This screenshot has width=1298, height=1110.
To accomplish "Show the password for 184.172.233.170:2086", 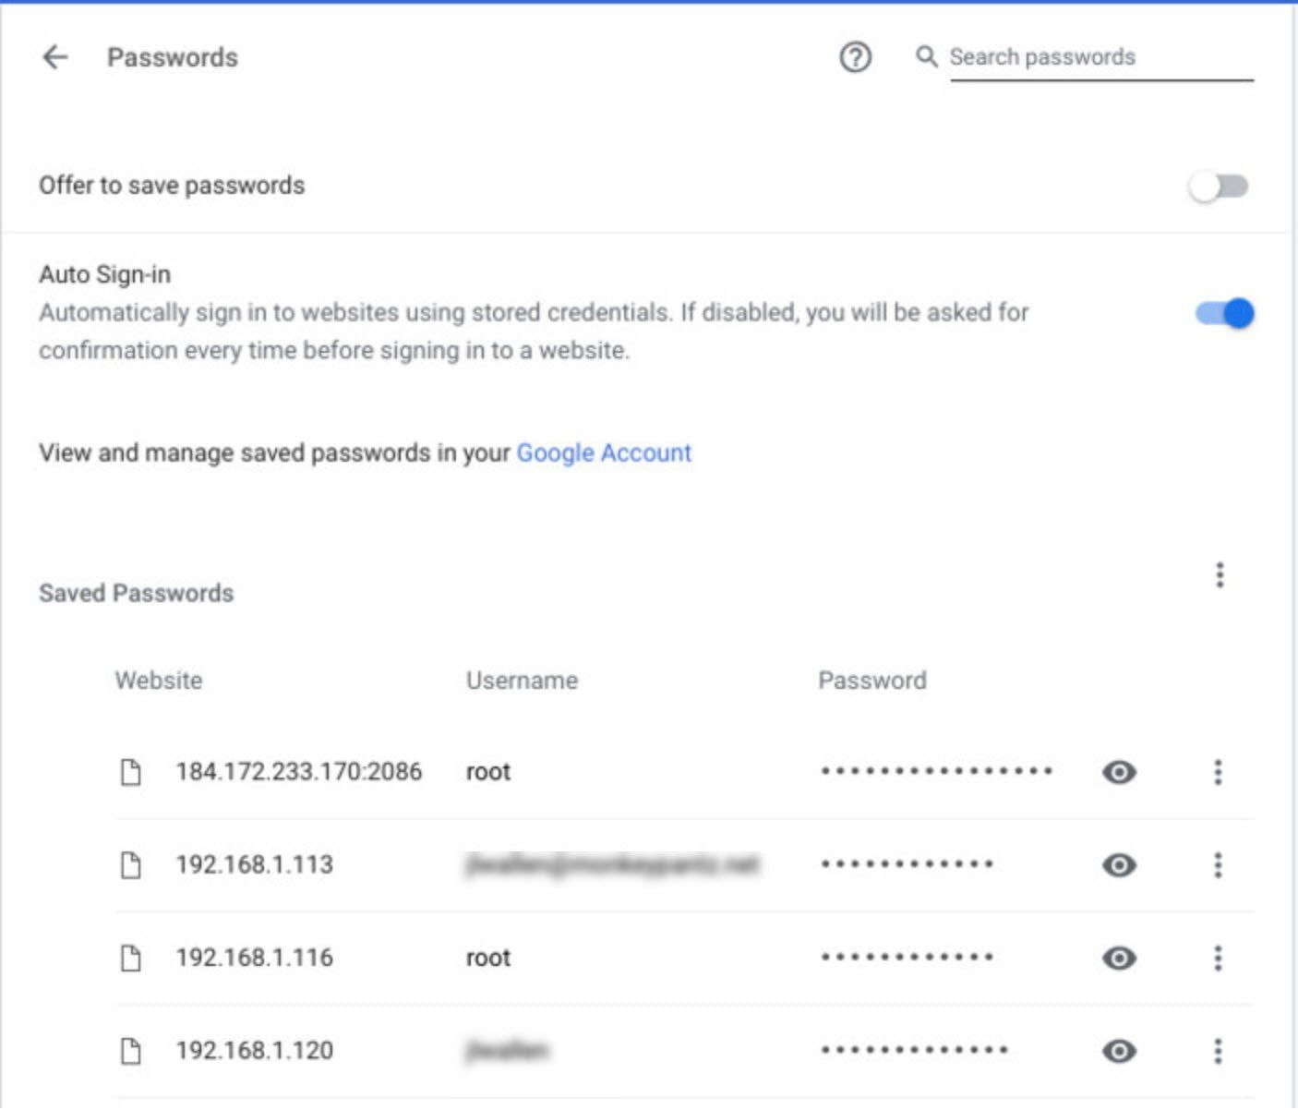I will (1119, 772).
